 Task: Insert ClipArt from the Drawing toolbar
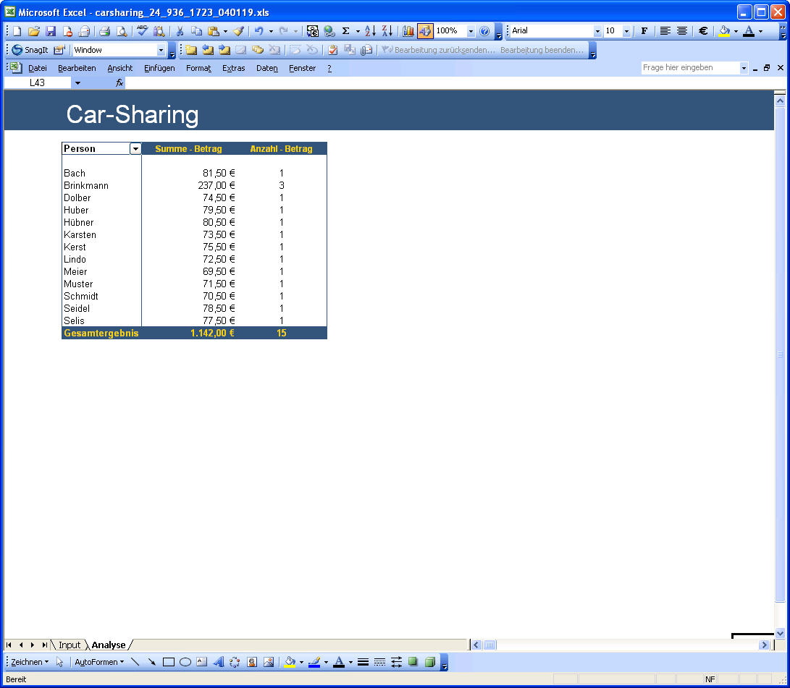252,662
